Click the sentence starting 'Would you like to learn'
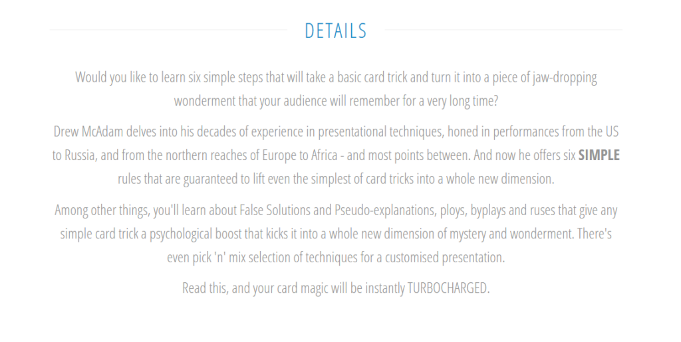The image size is (681, 342). tap(336, 89)
